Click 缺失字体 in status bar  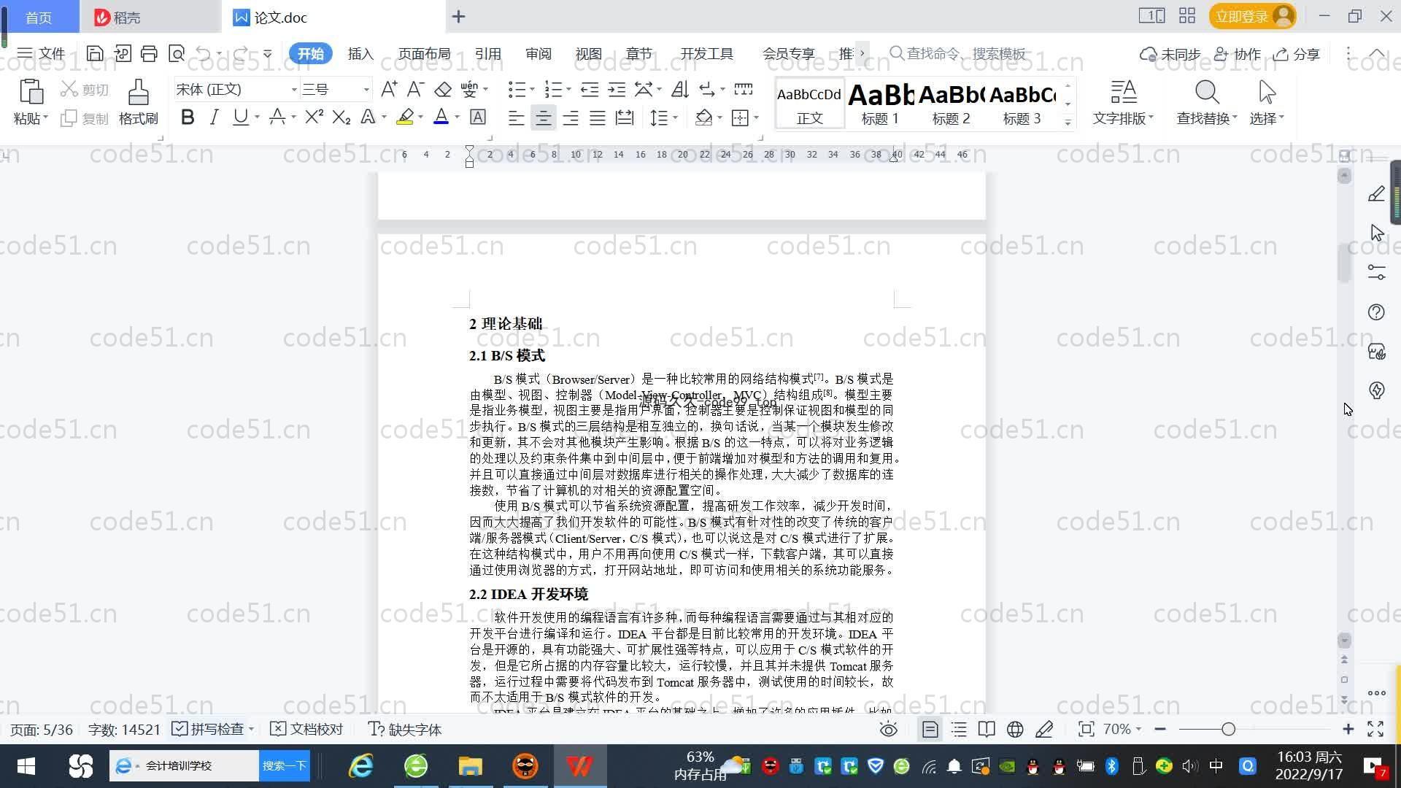405,729
